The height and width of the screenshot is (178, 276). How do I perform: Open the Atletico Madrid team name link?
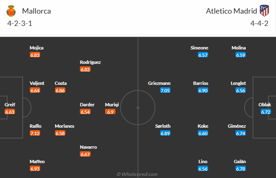coord(230,11)
